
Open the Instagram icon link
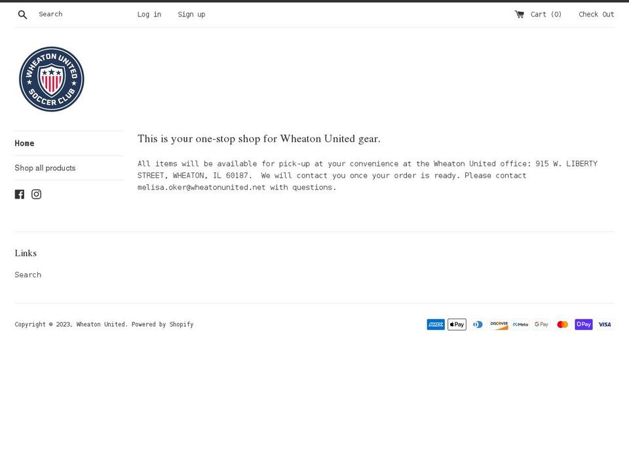pos(37,194)
